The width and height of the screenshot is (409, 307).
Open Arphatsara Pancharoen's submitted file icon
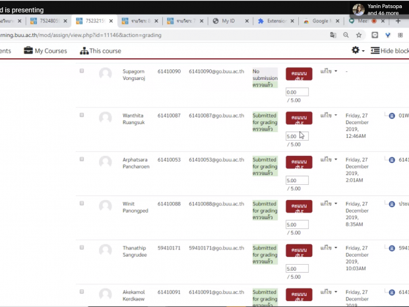pyautogui.click(x=392, y=160)
